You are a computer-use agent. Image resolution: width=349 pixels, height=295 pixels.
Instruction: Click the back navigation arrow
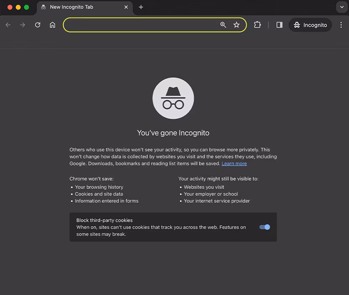(8, 25)
